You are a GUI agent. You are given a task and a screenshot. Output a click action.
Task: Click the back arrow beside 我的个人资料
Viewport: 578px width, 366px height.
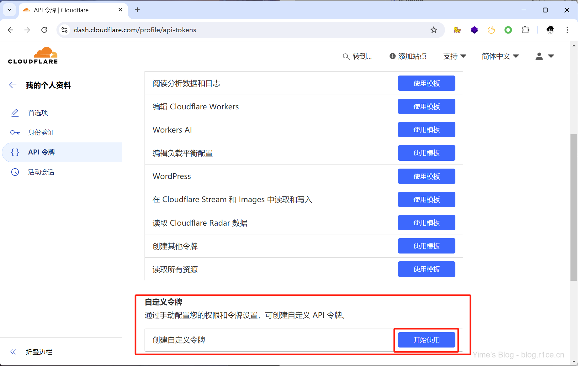pos(13,85)
